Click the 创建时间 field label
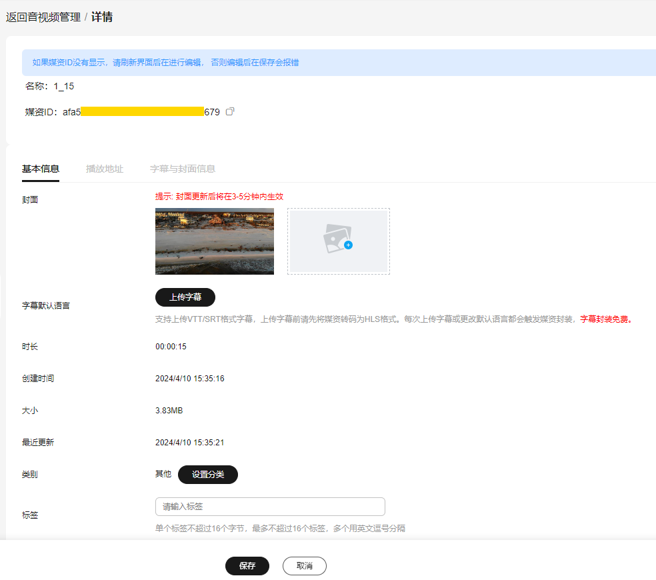The image size is (656, 580). pyautogui.click(x=38, y=378)
